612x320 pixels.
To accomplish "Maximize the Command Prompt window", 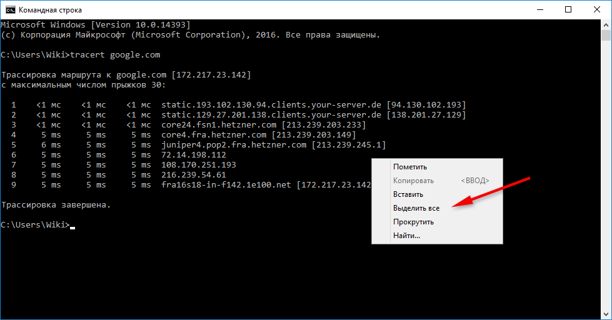I will [x=568, y=10].
